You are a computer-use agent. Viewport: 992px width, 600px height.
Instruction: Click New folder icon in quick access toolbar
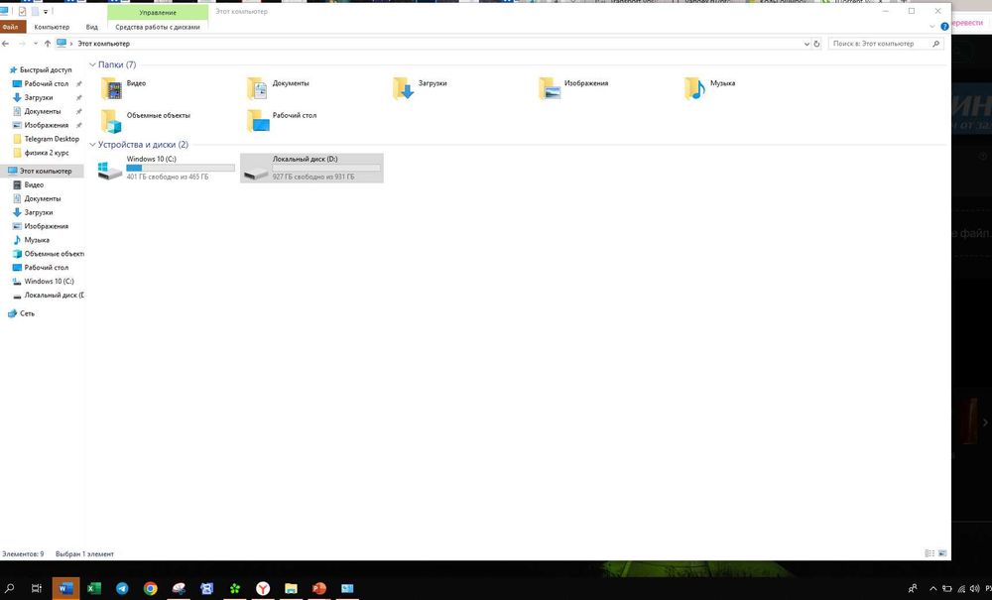click(35, 11)
